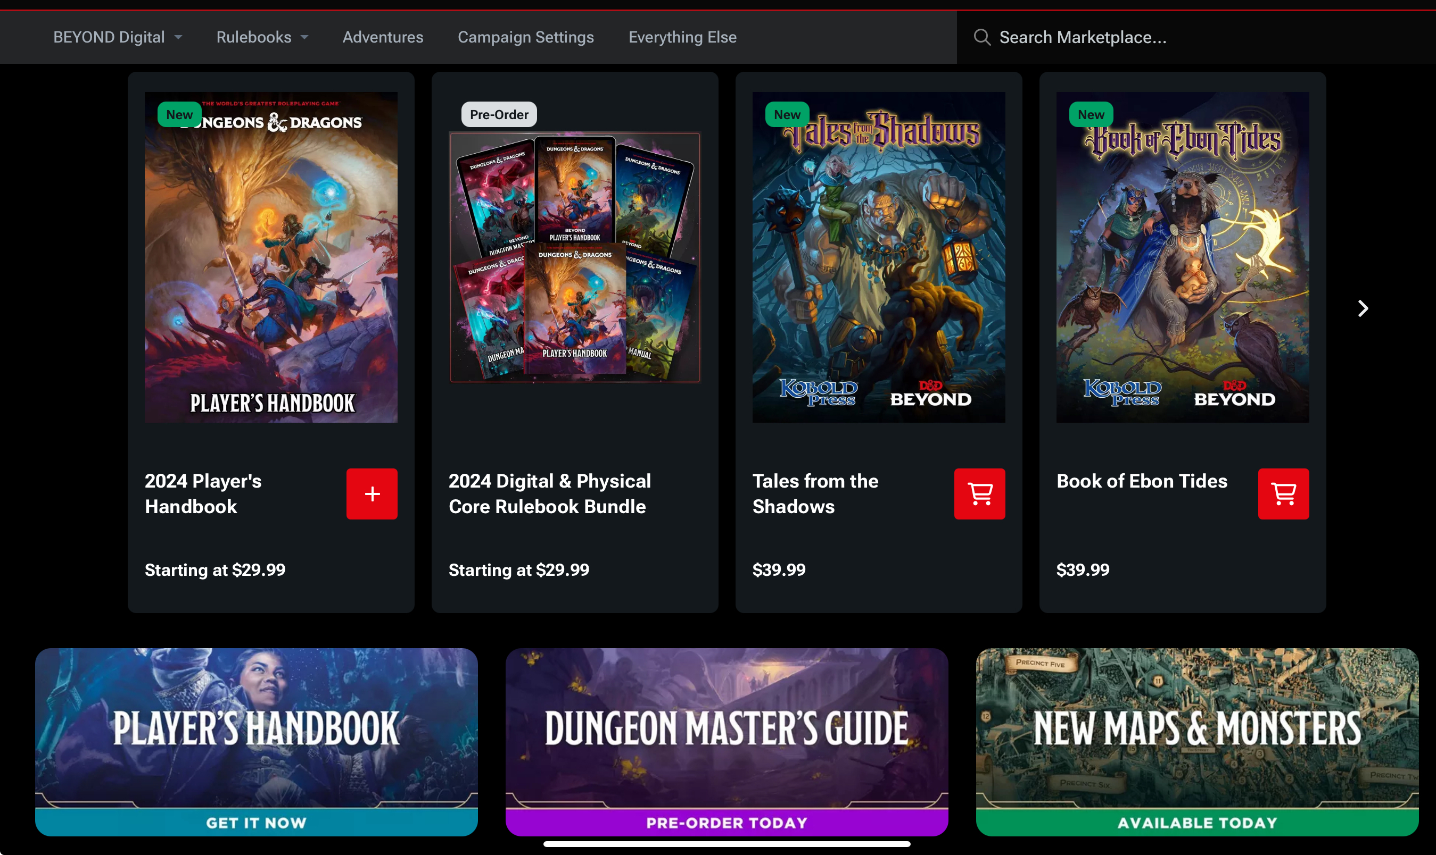Click New badge on Book of Ebon Tides

coord(1091,114)
